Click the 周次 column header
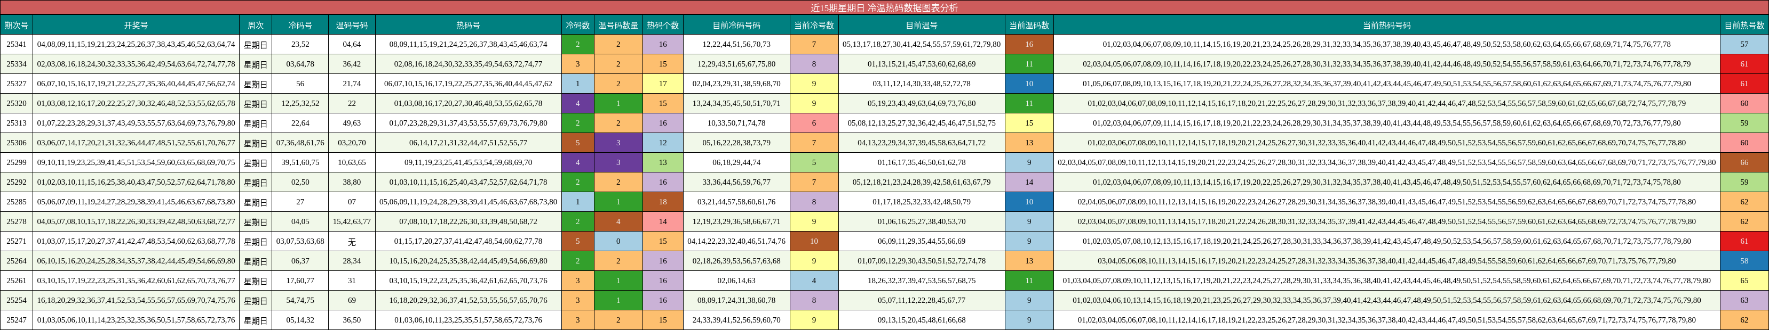 click(x=256, y=26)
